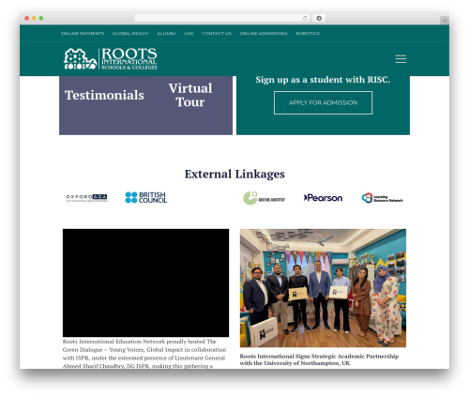Viewport: 469px width, 397px height.
Task: Open a new browser tab with plus
Action: coord(445,21)
